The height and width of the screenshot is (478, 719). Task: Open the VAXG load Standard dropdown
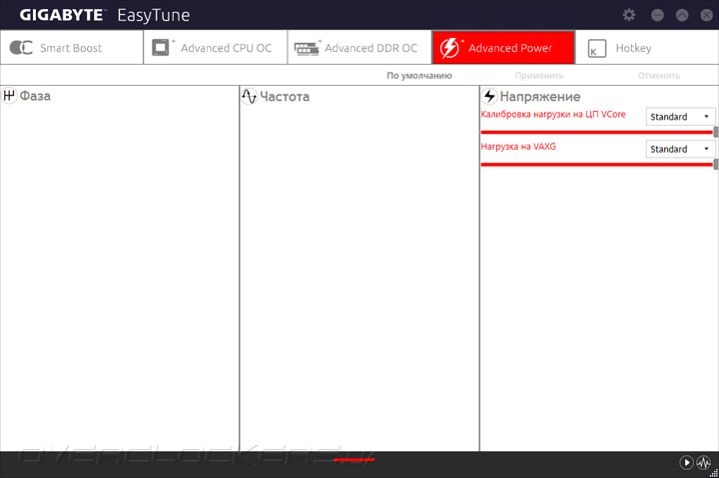tap(680, 149)
